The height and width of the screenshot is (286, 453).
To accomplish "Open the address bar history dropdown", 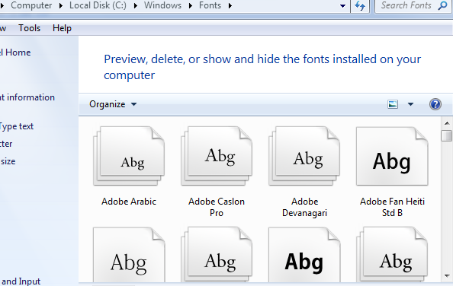I will click(x=342, y=6).
